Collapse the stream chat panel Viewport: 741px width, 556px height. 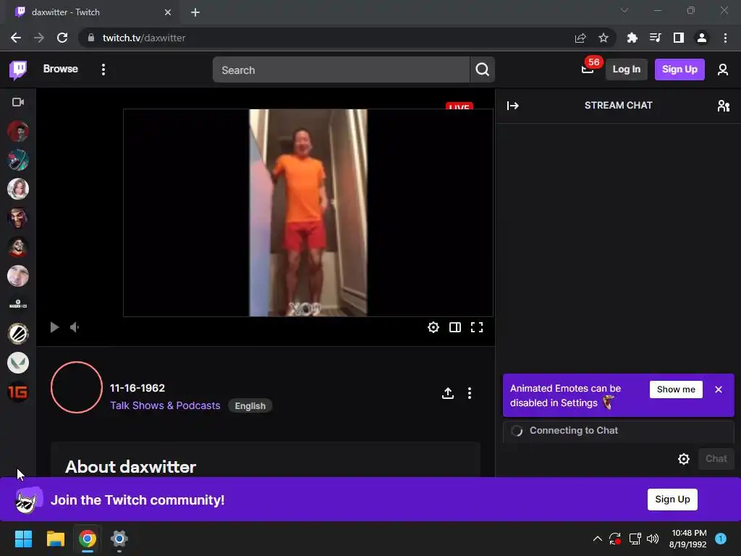click(513, 106)
